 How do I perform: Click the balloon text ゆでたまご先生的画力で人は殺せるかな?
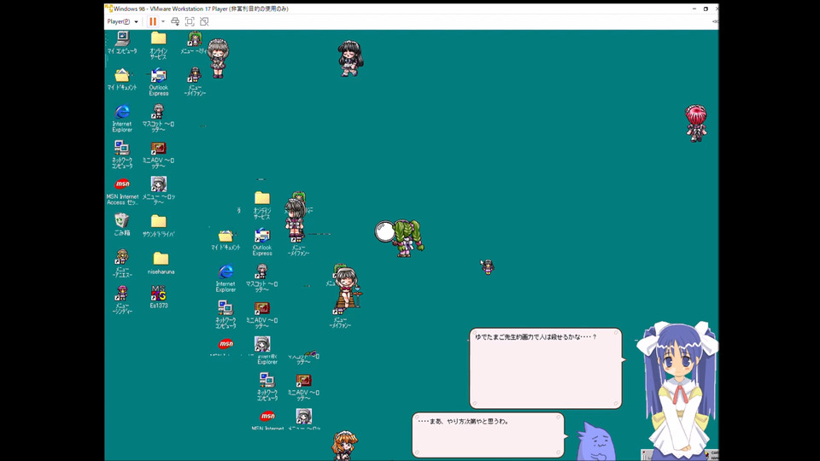pyautogui.click(x=536, y=337)
